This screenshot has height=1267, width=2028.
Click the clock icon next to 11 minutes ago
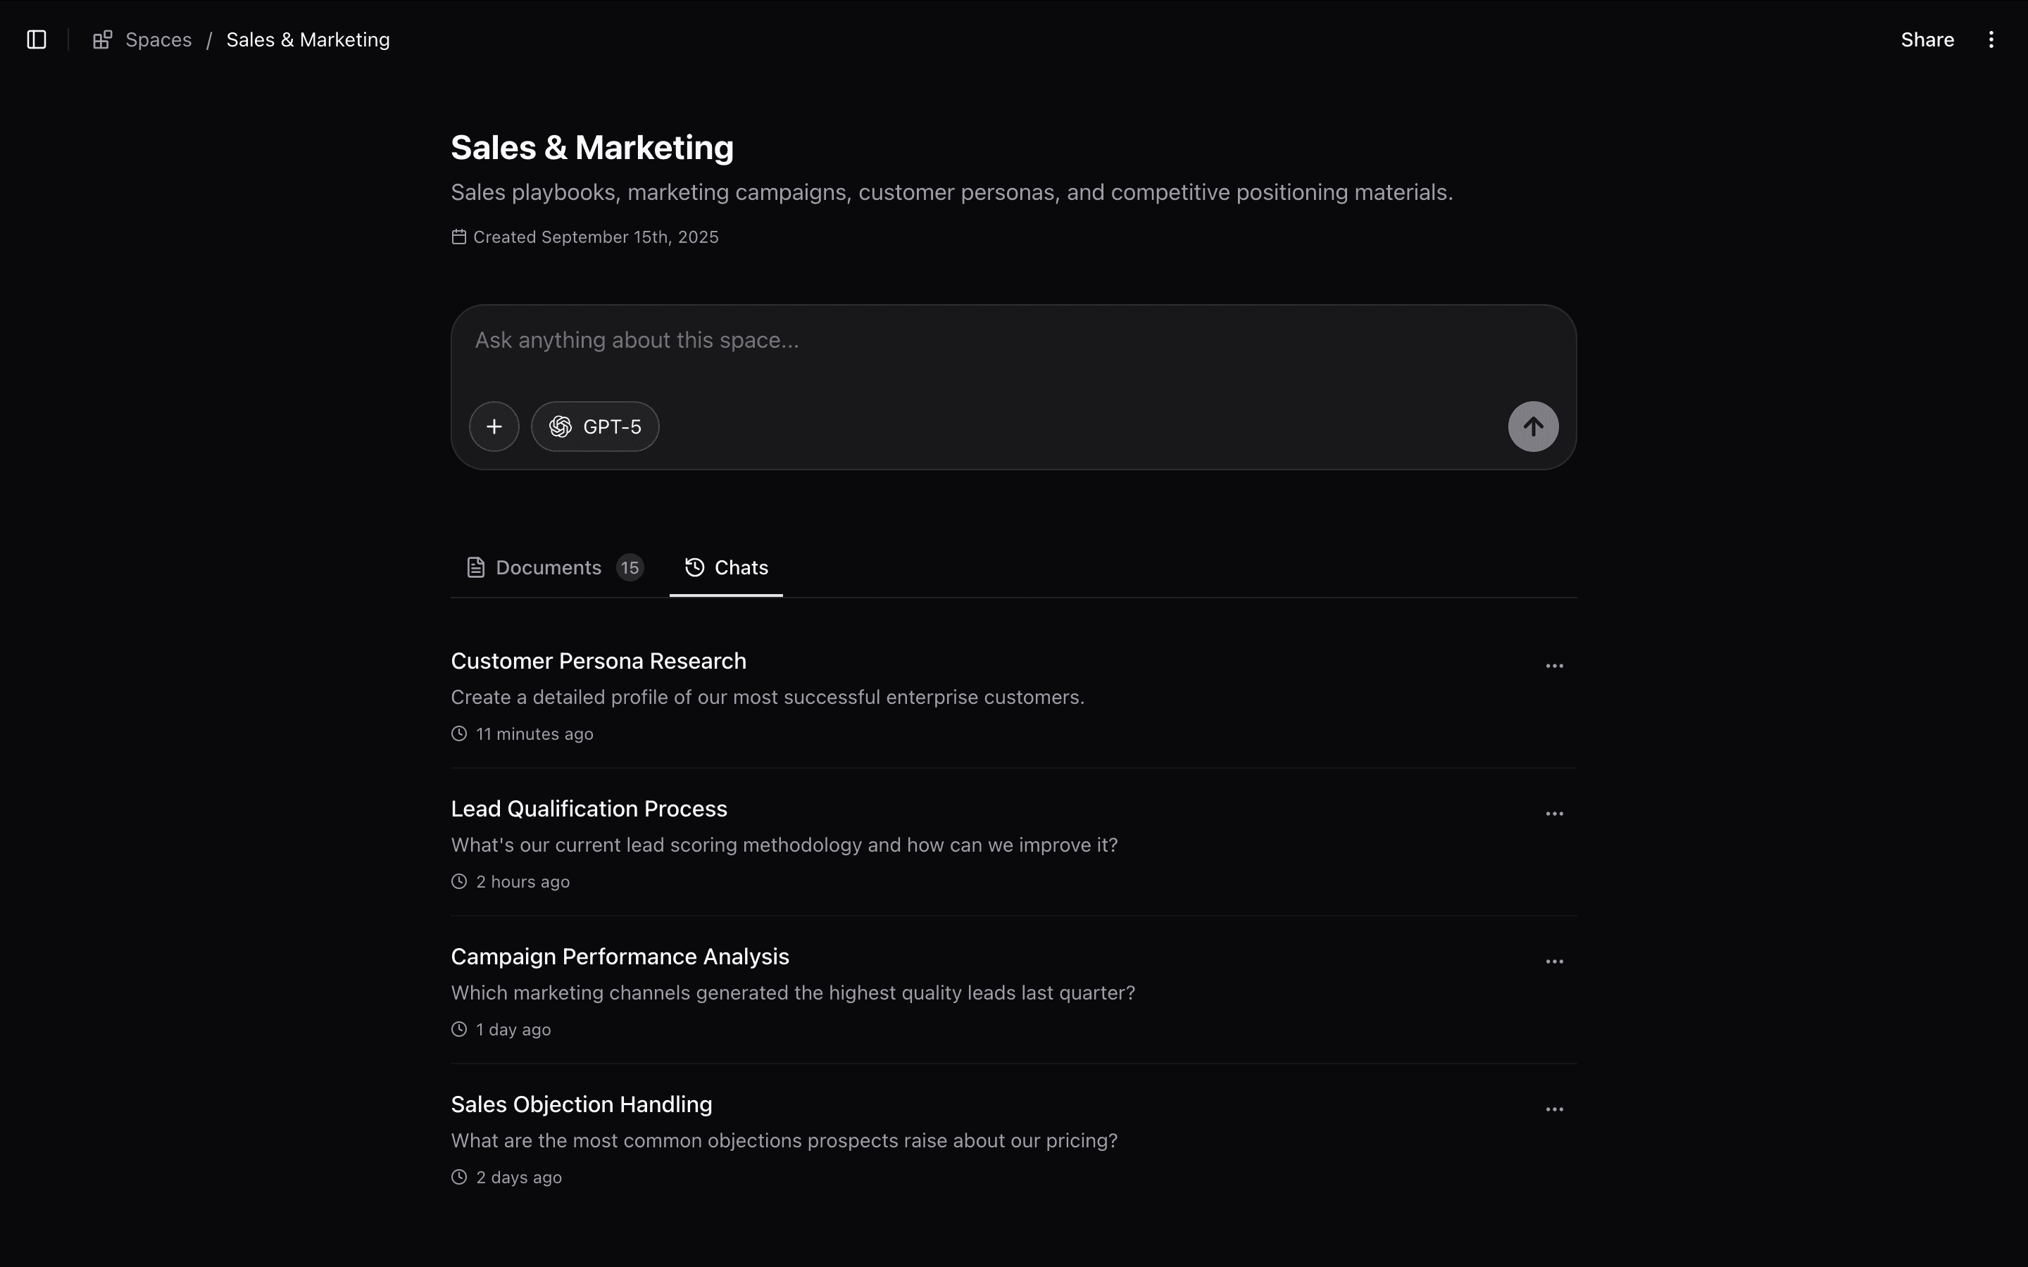click(459, 733)
